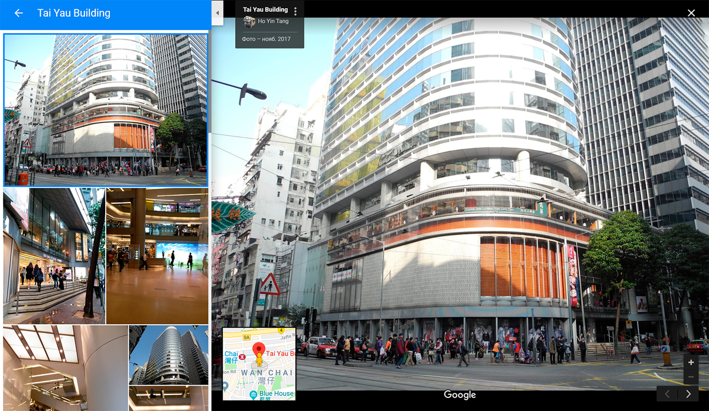Select the shopfront stairs photo thumbnail
The height and width of the screenshot is (411, 709).
(x=54, y=256)
